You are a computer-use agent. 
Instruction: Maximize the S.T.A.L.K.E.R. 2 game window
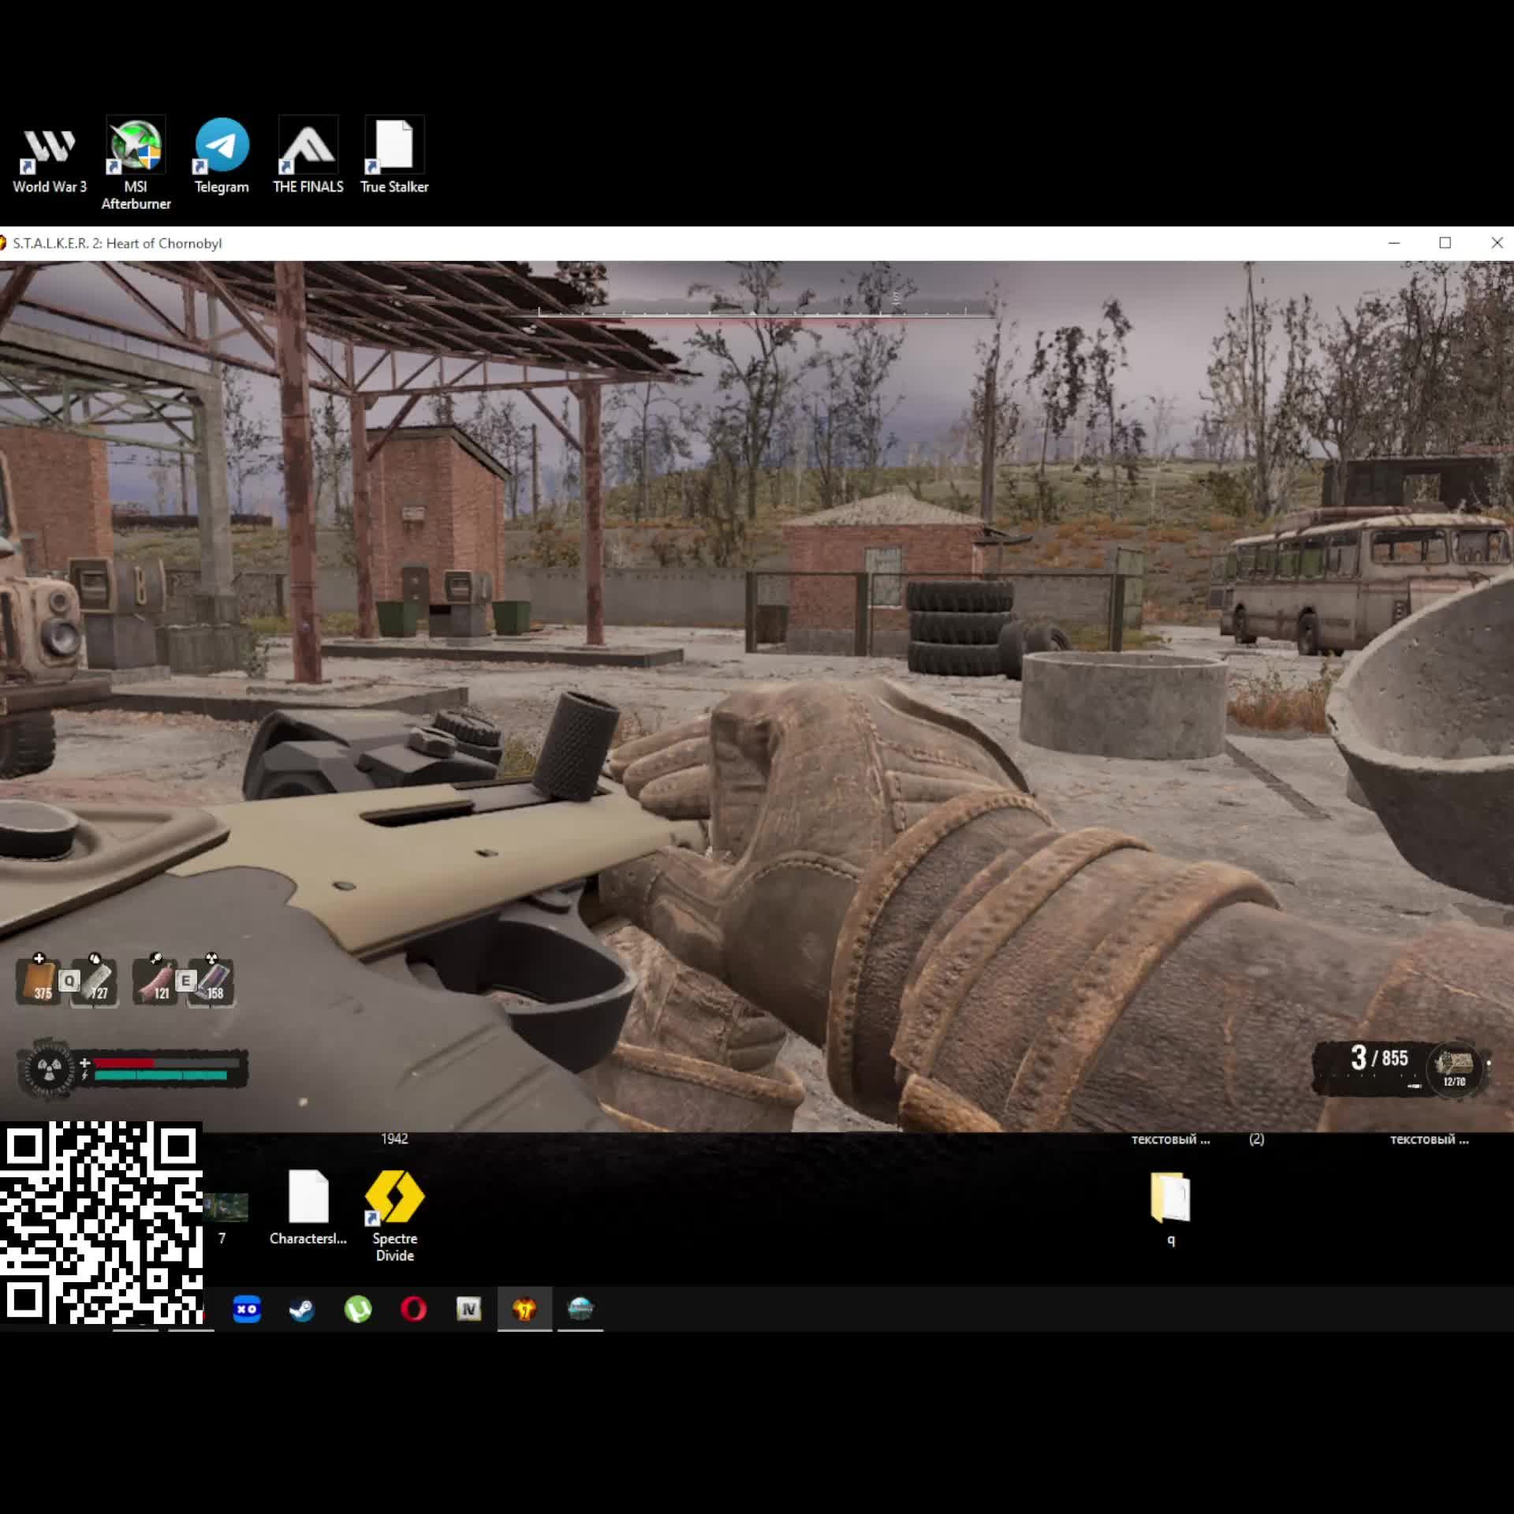coord(1445,243)
